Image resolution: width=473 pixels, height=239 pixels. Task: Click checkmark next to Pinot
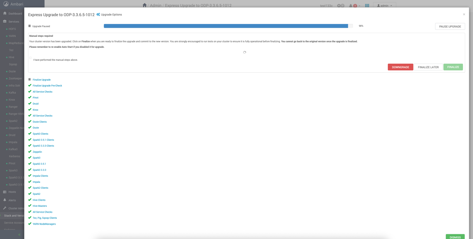30,98
